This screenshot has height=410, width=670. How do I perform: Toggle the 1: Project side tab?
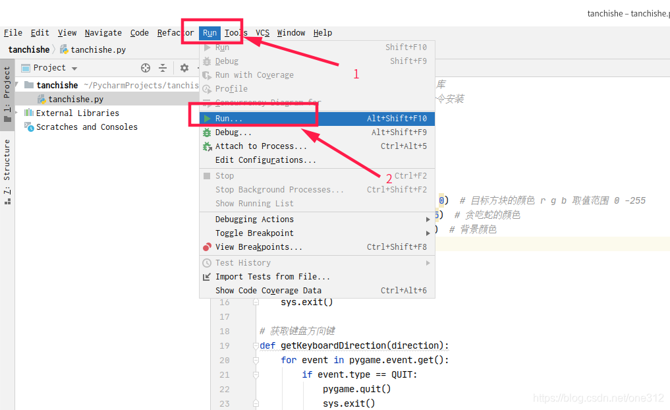[7, 94]
